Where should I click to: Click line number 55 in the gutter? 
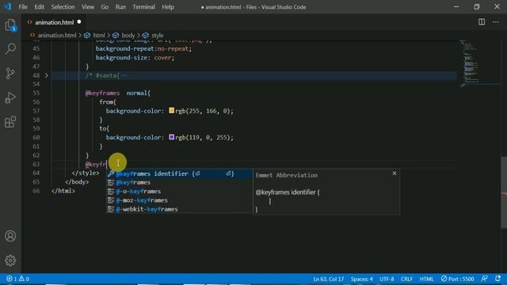(36, 93)
